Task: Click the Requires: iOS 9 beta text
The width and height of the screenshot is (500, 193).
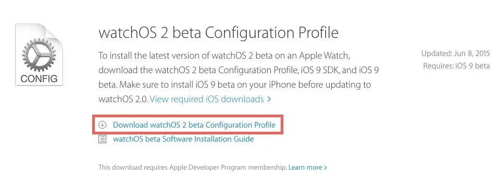Action: [x=456, y=66]
